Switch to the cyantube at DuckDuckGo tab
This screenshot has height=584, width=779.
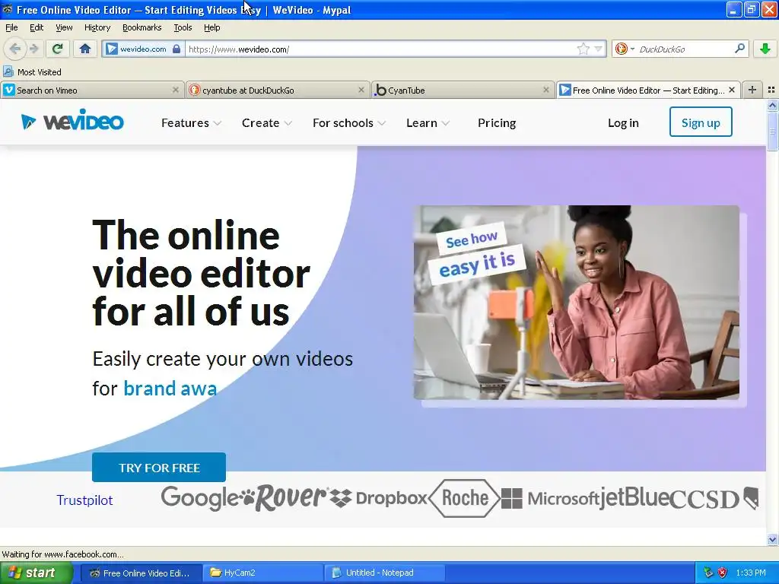click(278, 90)
